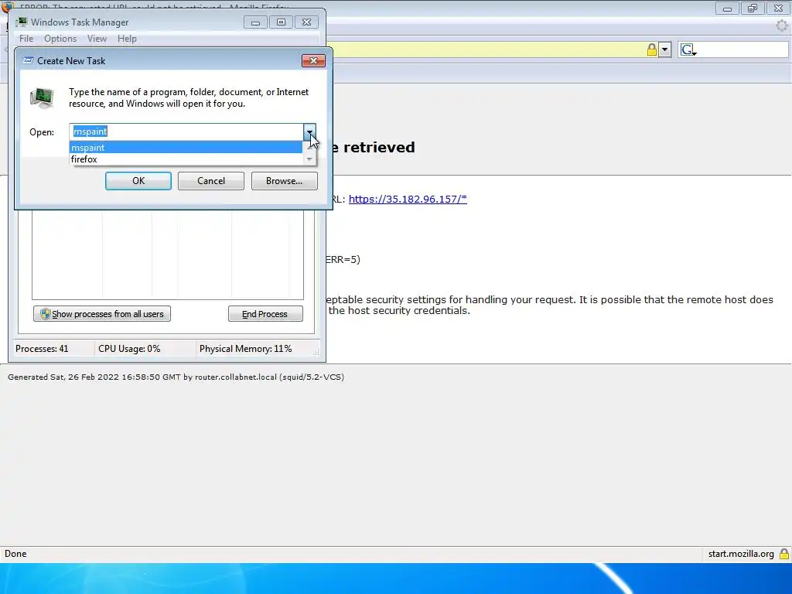Viewport: 792px width, 594px height.
Task: Select firefox from the dropdown list
Action: pos(186,159)
